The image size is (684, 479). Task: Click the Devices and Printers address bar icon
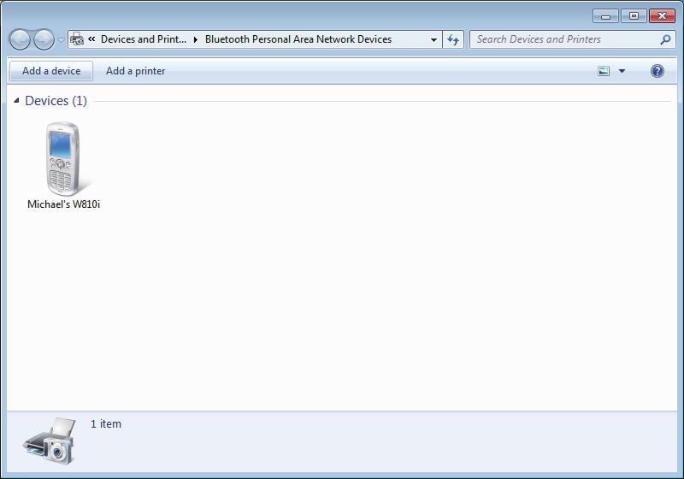77,39
